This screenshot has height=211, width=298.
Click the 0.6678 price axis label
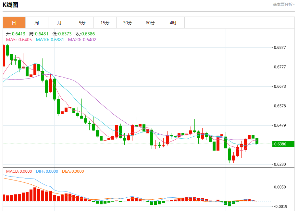[280, 86]
